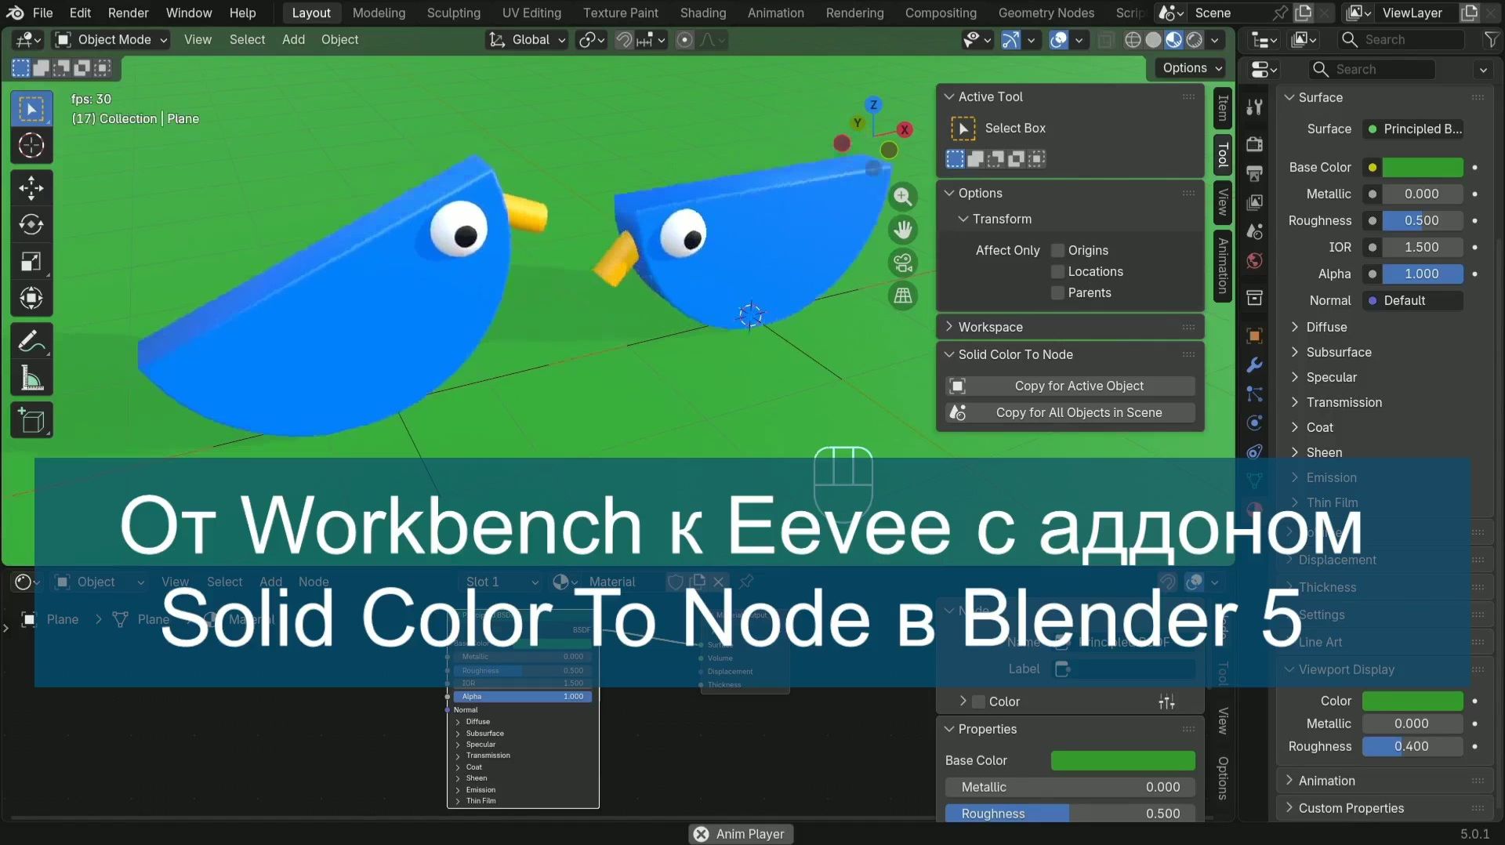Switch perspective/orthographic grid icon

coord(903,295)
